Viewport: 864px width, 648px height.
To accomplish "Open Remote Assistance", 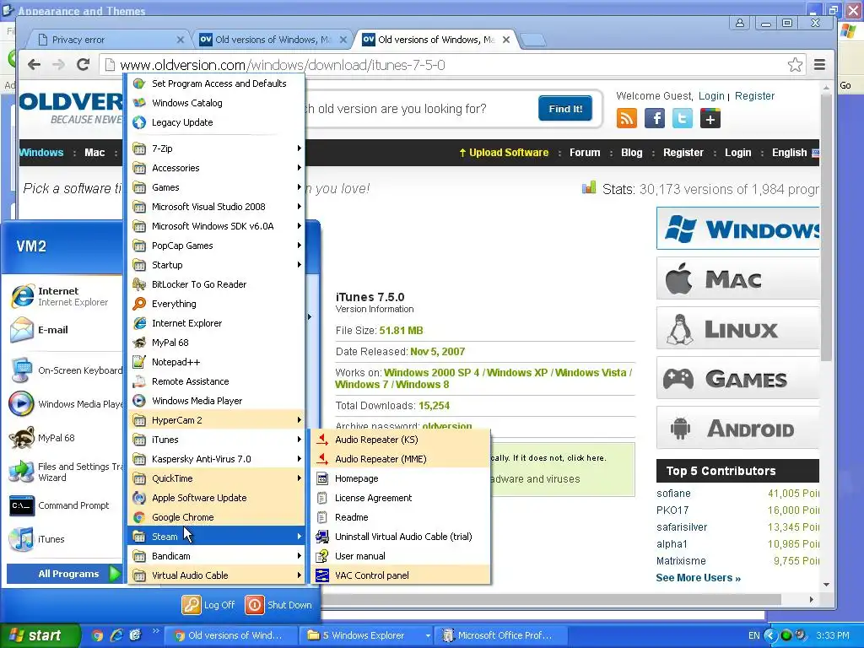I will [216, 381].
